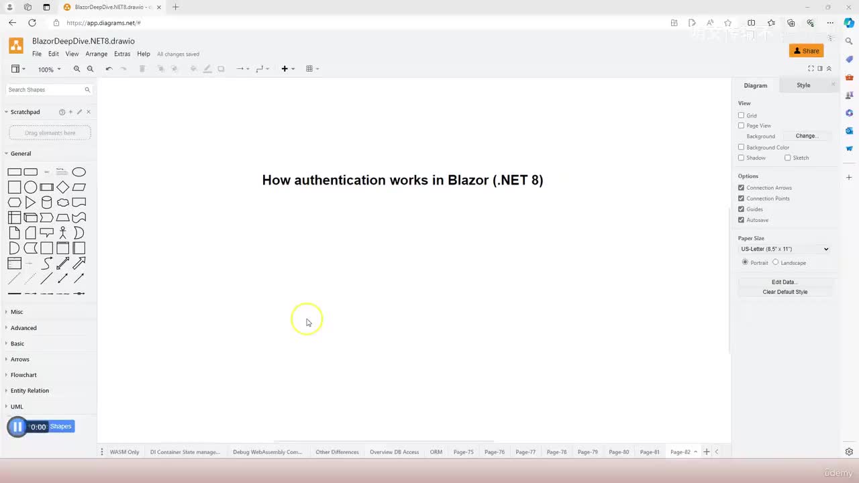The image size is (859, 483).
Task: Click the zoom out magnifier icon
Action: 90,68
